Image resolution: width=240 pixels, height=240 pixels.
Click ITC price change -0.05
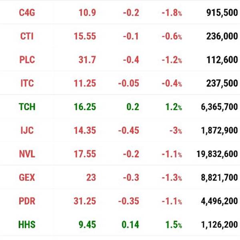pyautogui.click(x=129, y=83)
